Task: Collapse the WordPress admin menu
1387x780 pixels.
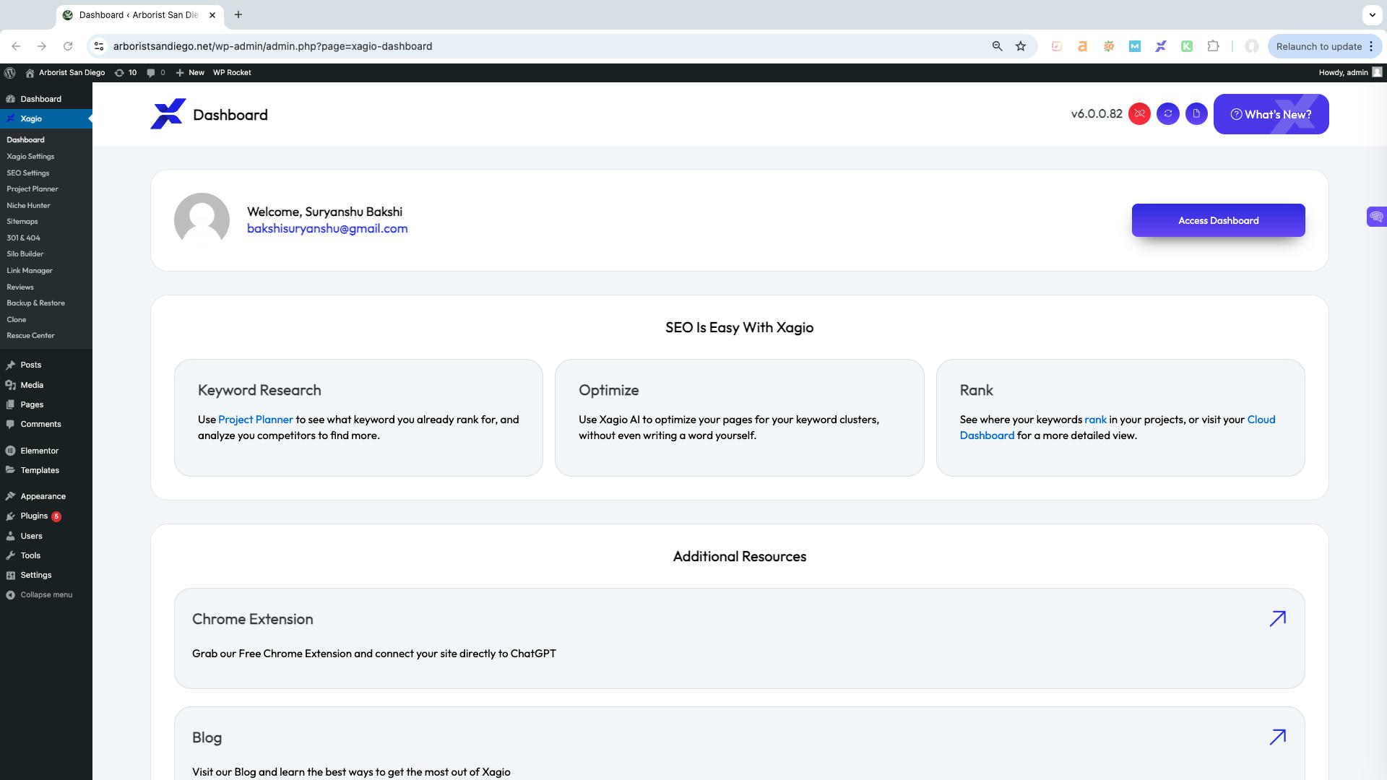Action: [x=46, y=595]
